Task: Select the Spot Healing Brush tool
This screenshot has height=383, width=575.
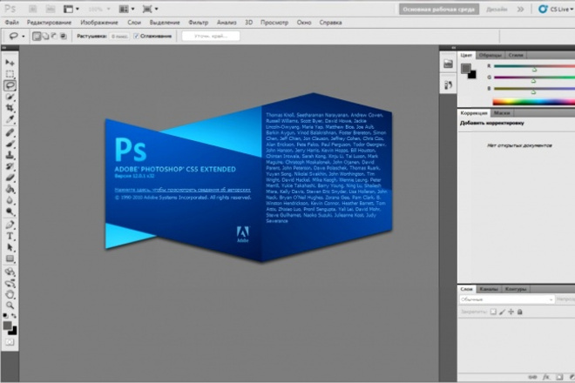Action: click(x=10, y=132)
